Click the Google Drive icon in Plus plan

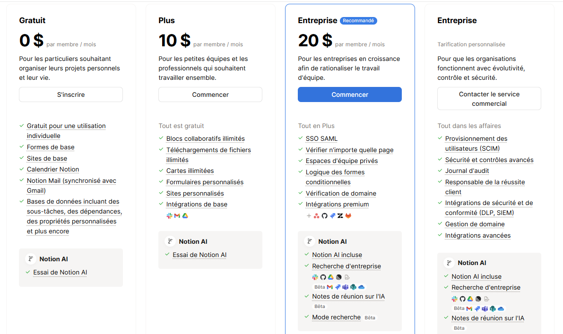(185, 216)
